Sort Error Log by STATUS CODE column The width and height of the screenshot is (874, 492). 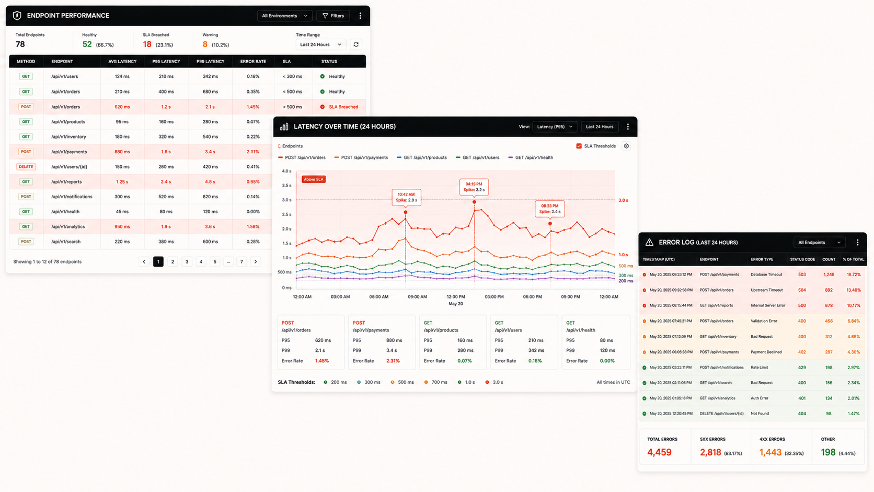click(x=802, y=259)
